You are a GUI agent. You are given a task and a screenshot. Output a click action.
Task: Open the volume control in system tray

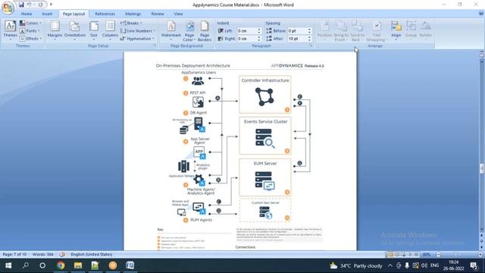(x=424, y=265)
